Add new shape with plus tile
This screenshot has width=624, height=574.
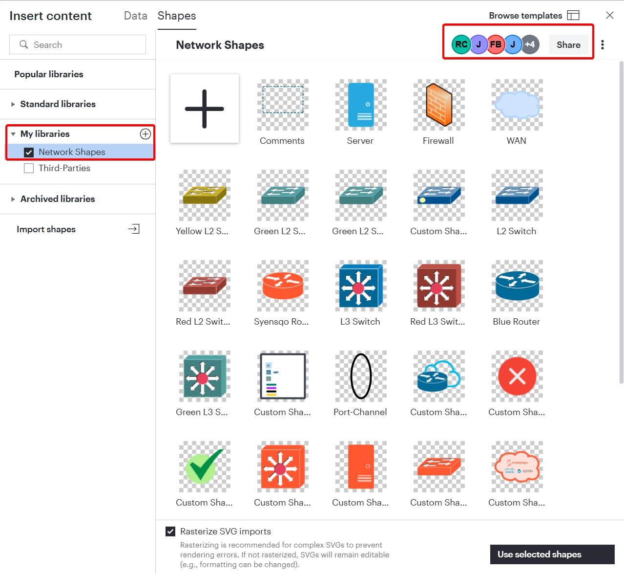click(x=205, y=109)
